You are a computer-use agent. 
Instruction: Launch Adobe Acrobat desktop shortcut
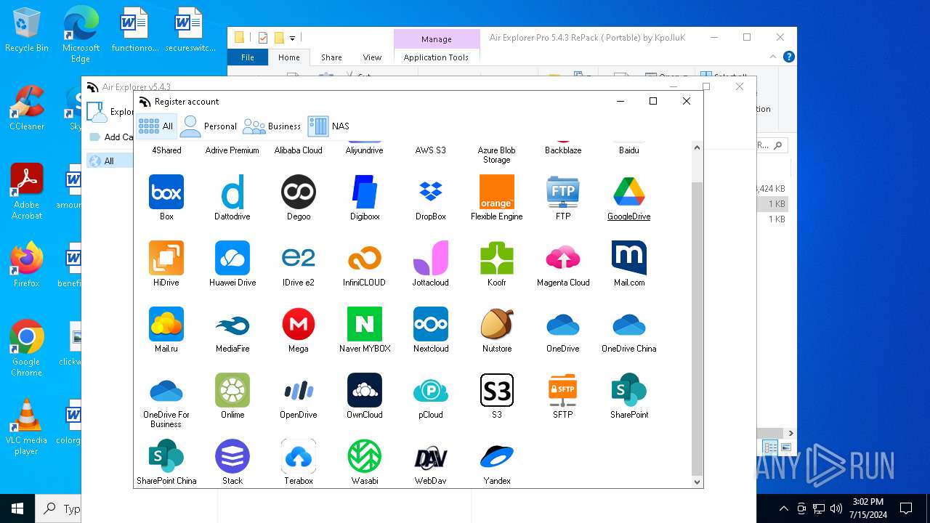click(x=27, y=192)
